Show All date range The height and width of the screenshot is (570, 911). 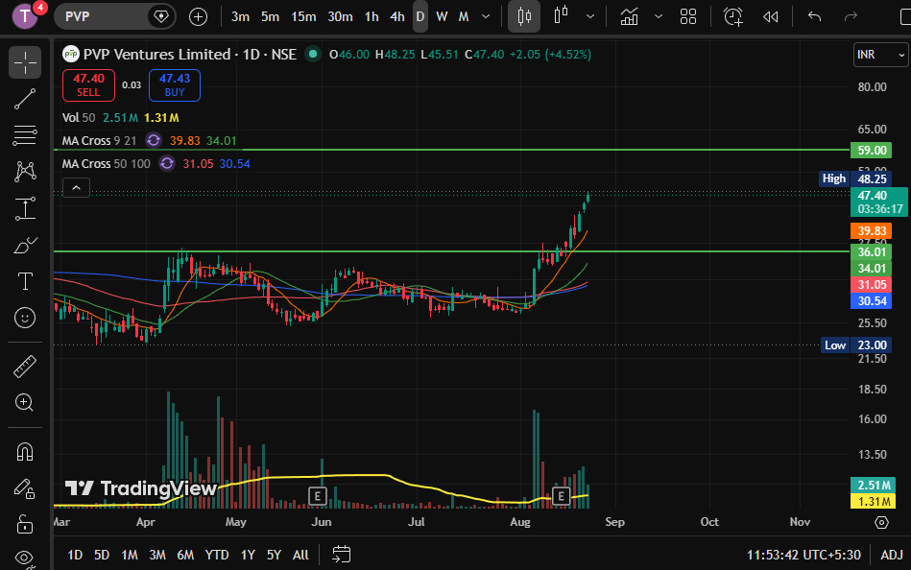pos(300,555)
